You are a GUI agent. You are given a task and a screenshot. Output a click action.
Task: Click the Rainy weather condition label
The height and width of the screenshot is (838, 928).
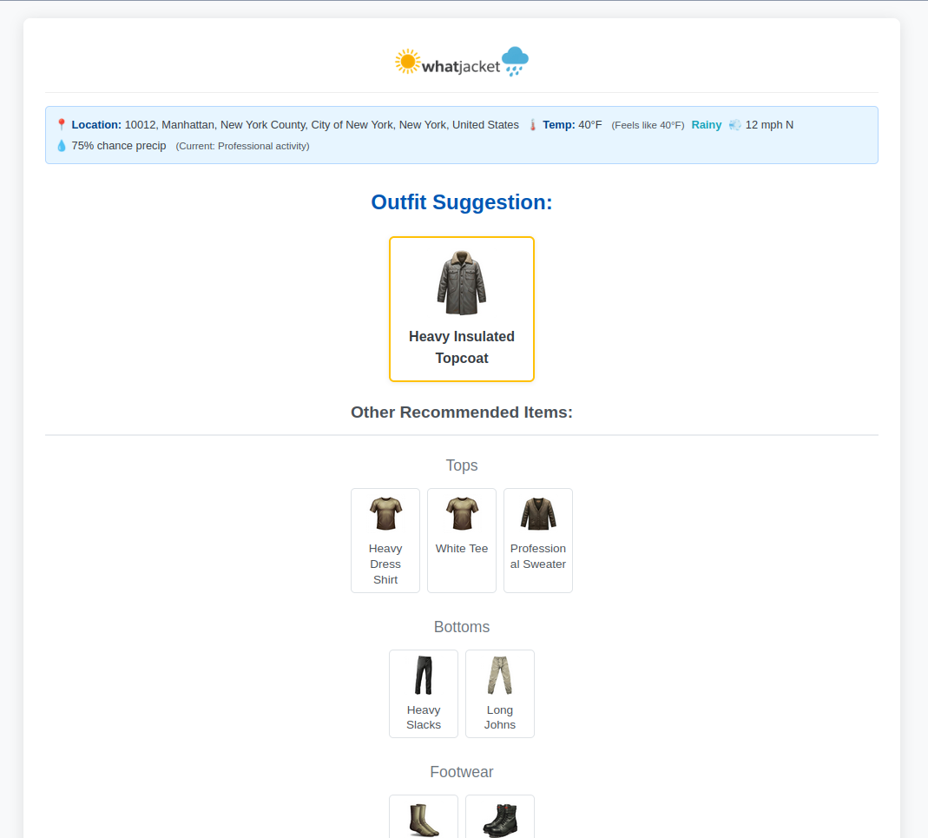point(706,124)
